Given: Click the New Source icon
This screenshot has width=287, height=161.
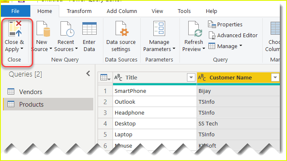Looking at the screenshot, I should click(x=43, y=28).
